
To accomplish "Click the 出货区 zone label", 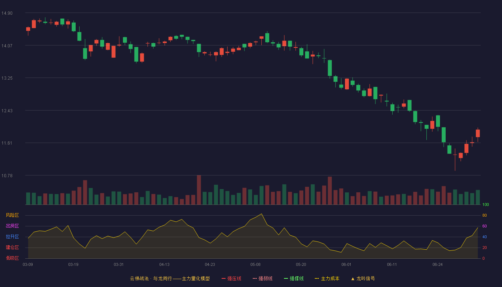I will (12, 226).
